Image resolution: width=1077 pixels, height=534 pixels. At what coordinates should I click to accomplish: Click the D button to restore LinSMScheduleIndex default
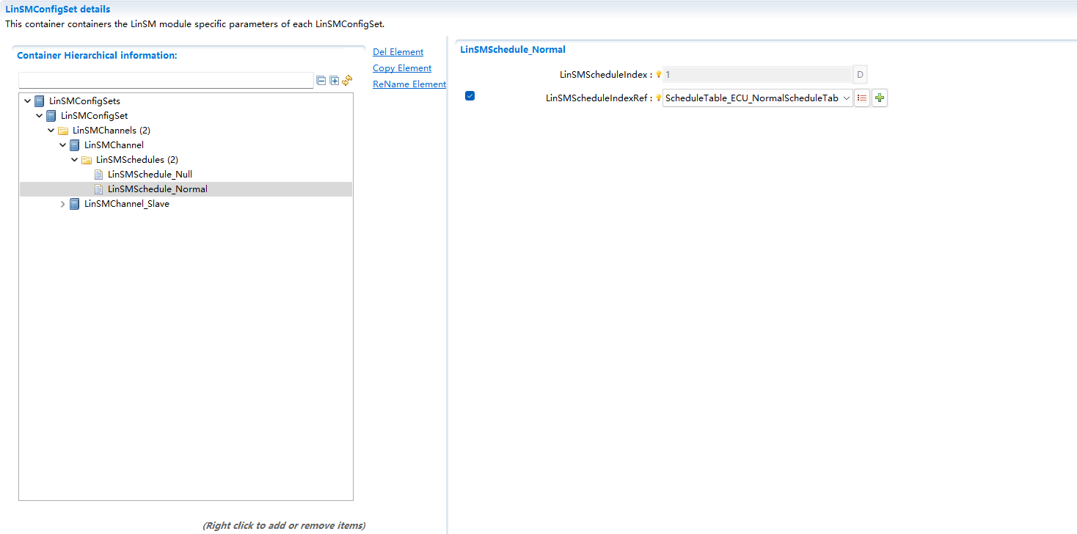[859, 74]
